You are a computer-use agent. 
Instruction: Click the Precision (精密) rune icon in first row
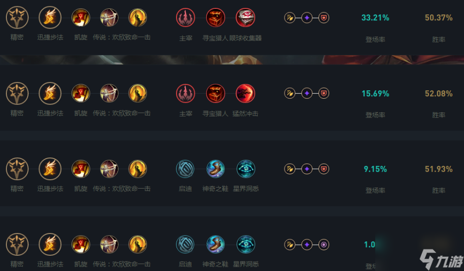pos(17,18)
